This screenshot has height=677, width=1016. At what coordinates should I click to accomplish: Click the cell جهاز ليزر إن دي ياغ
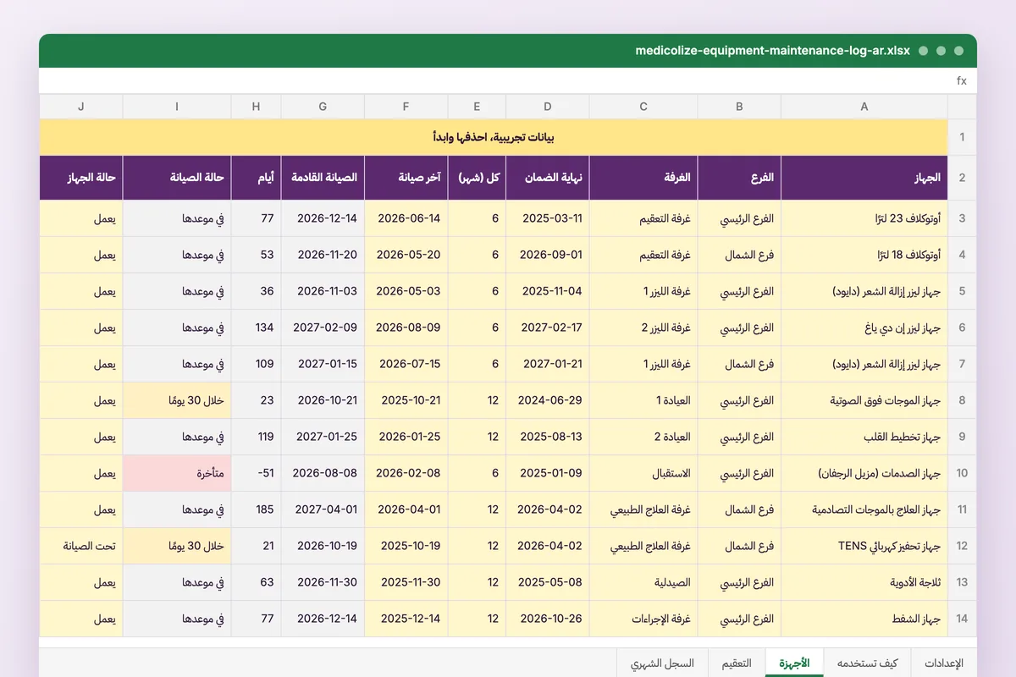point(864,327)
